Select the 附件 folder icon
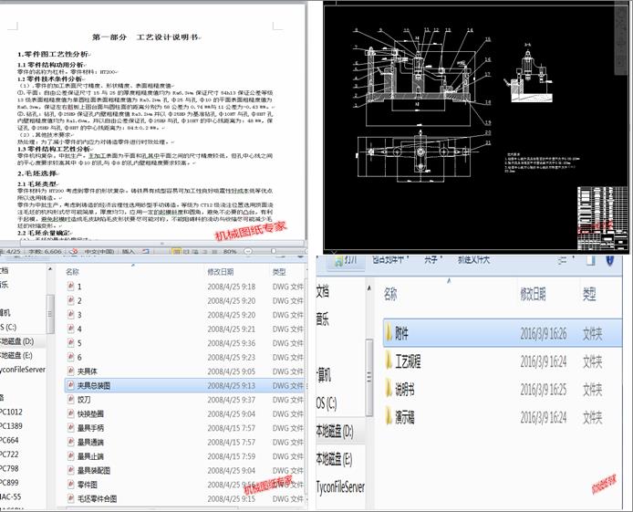Image resolution: width=633 pixels, height=512 pixels. pos(389,333)
